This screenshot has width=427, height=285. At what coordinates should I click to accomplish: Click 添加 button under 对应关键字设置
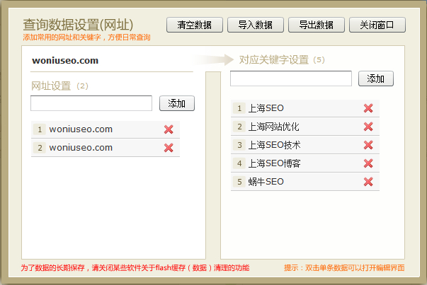376,78
